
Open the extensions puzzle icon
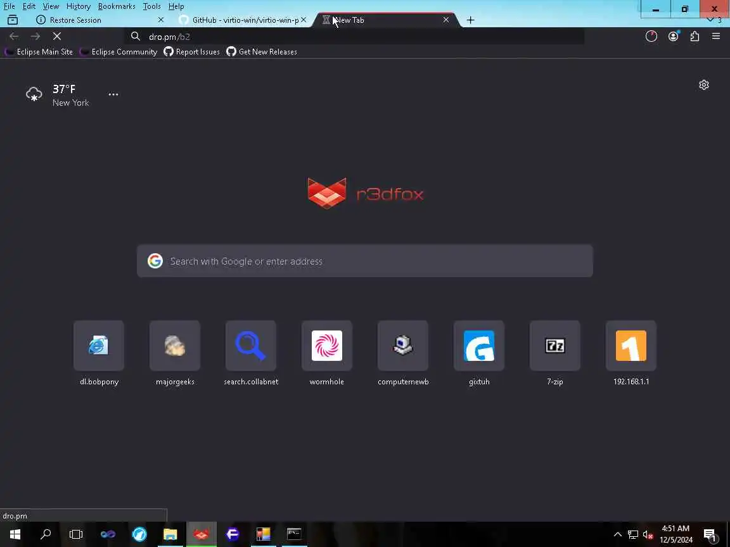[695, 36]
